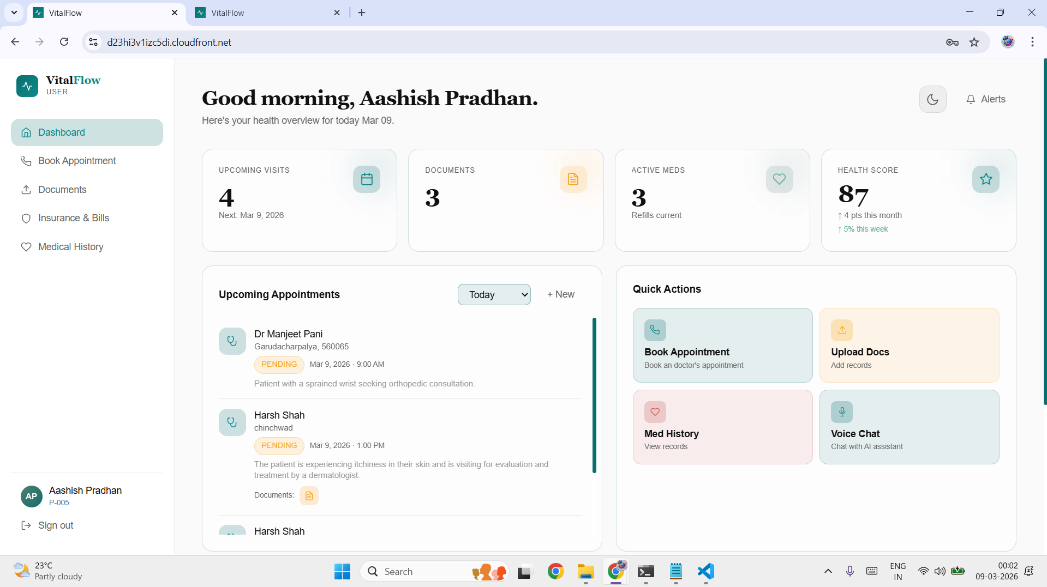Open Insurance & Bills page
This screenshot has height=587, width=1047.
tap(87, 218)
